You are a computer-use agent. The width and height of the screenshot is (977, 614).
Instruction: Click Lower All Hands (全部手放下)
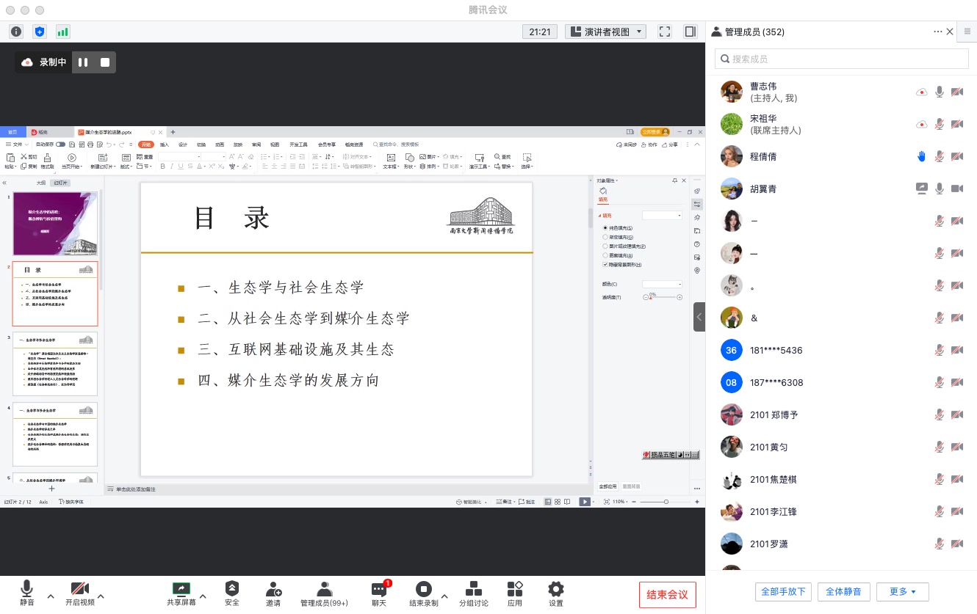coord(783,591)
